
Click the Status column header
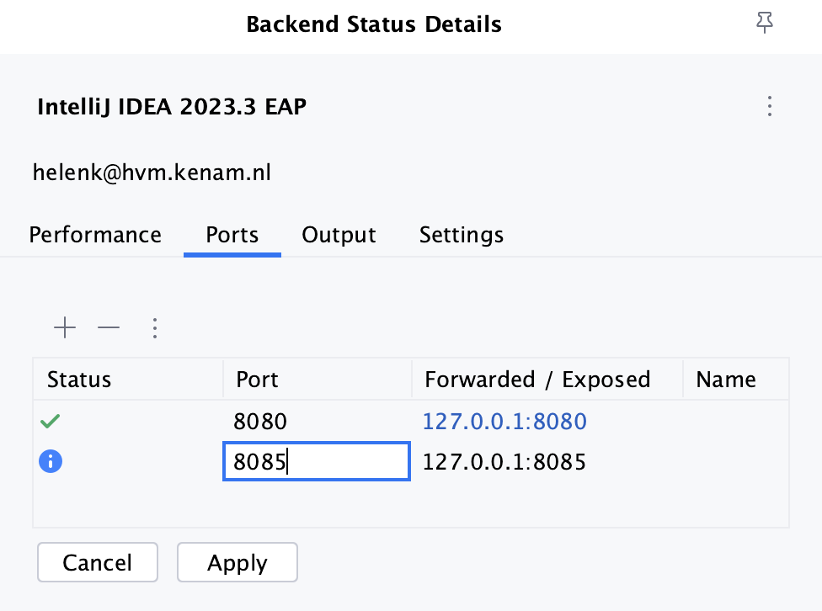[x=79, y=380]
